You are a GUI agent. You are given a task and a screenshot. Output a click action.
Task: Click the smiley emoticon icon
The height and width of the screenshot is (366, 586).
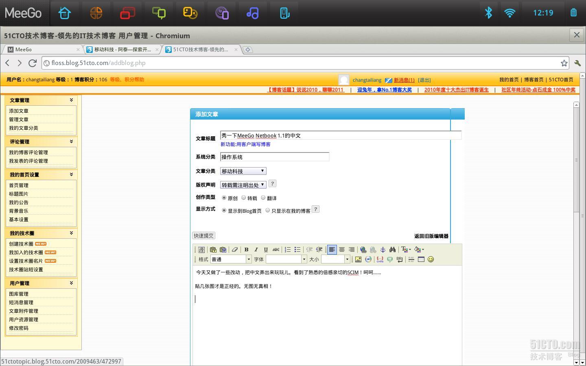point(431,259)
